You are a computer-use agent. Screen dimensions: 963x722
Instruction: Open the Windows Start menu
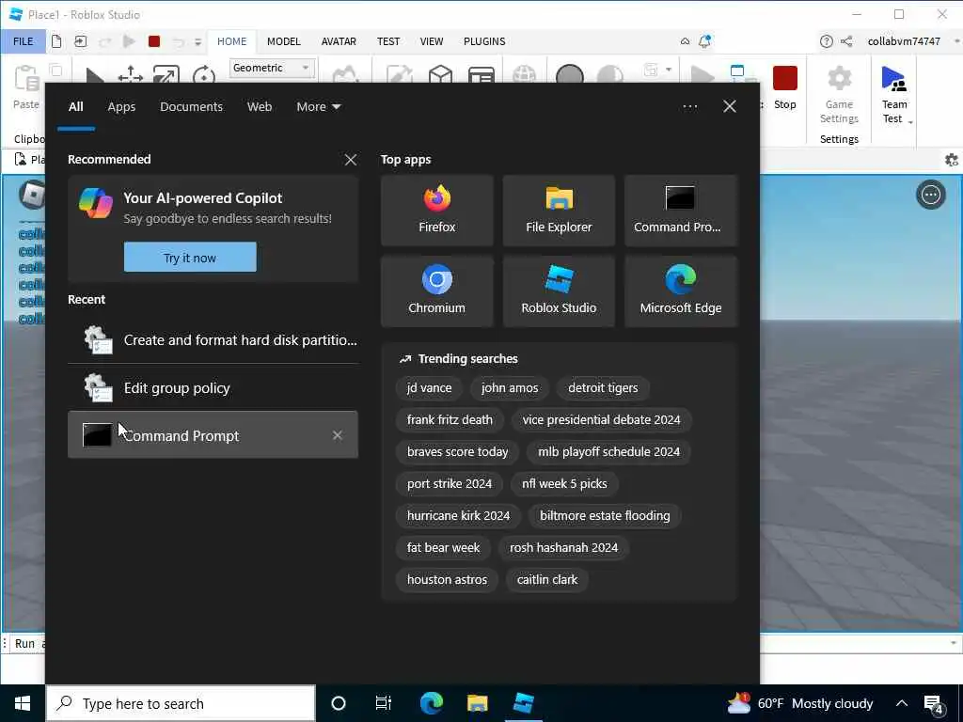pos(23,703)
